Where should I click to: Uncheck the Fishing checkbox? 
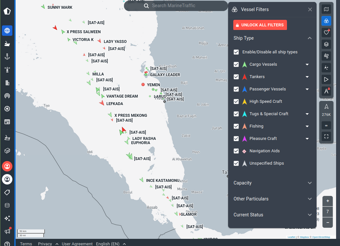pos(236,126)
